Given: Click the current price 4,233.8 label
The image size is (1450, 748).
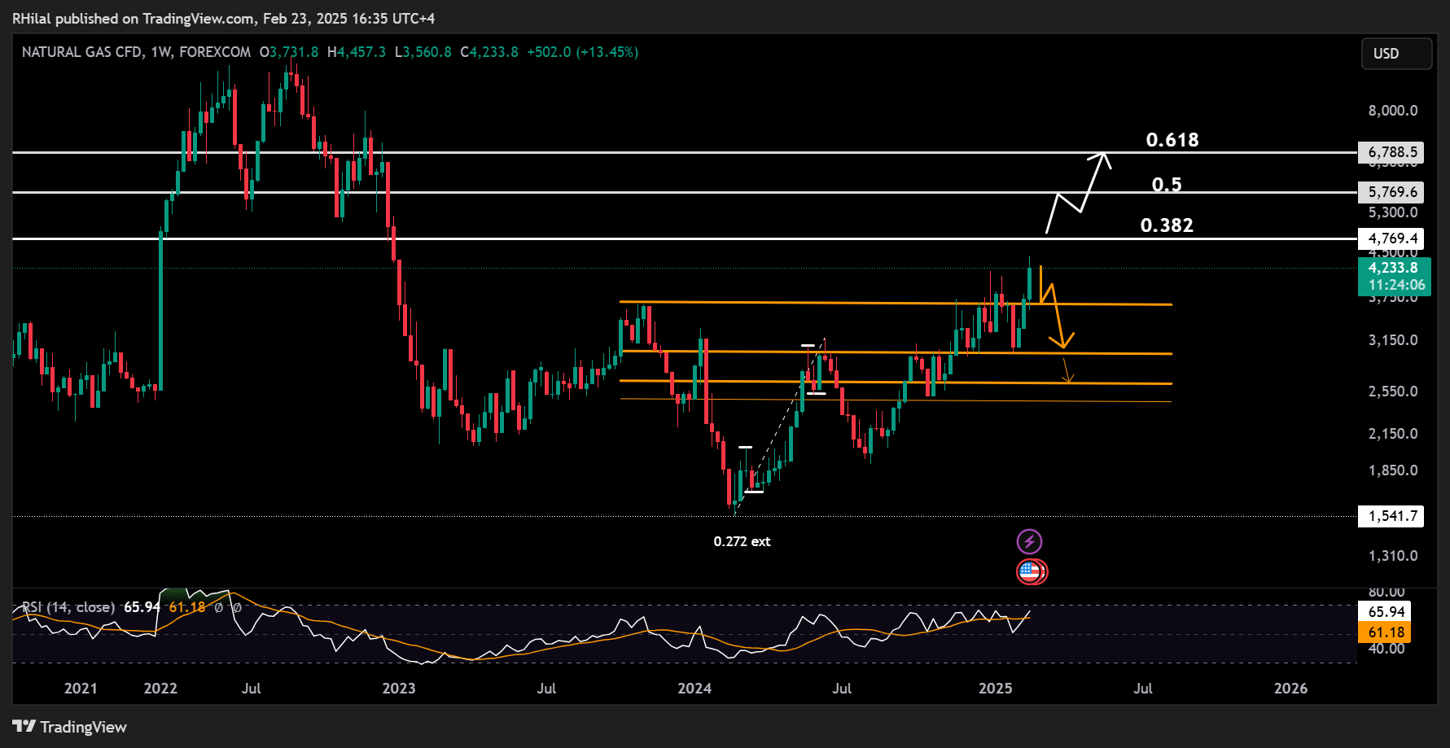Looking at the screenshot, I should [x=1394, y=268].
